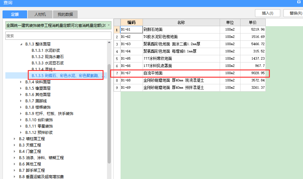303x179 pixels.
Task: Click row number 5 header
Action: tap(117, 59)
